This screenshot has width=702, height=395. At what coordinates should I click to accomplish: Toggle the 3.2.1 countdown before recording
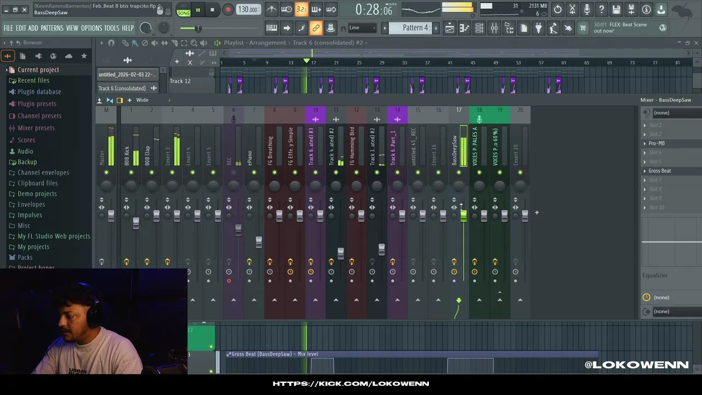pyautogui.click(x=301, y=9)
